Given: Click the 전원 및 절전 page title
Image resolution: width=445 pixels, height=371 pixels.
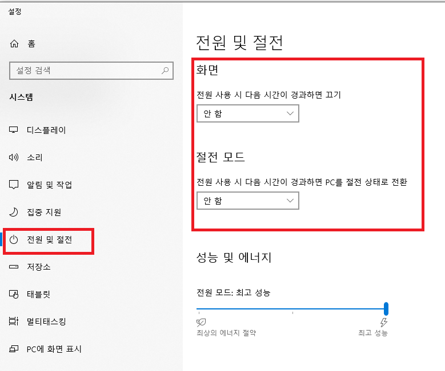Looking at the screenshot, I should click(x=239, y=43).
